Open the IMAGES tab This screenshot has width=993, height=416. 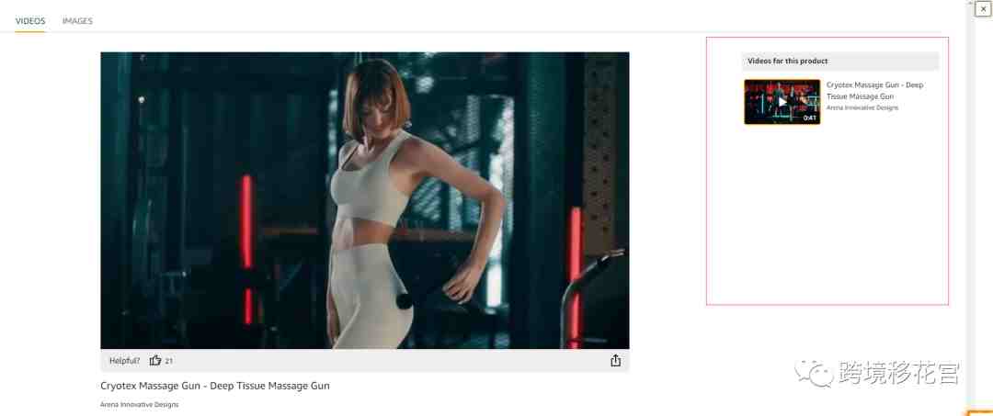tap(77, 21)
